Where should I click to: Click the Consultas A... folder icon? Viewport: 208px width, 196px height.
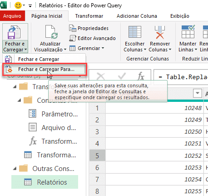28,100
